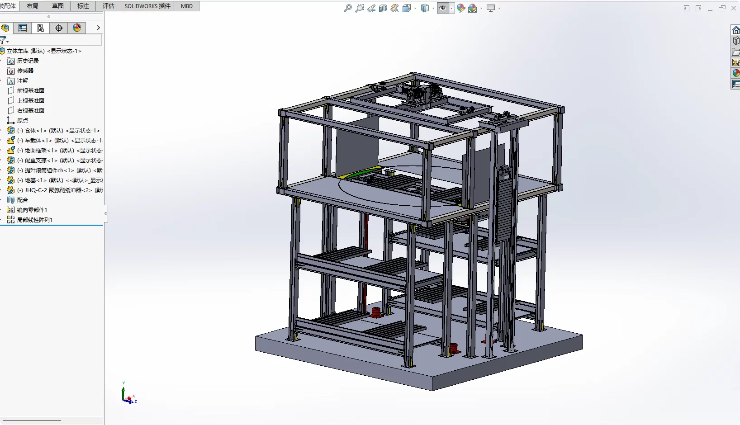Open the File Explorer task pane tab

tap(736, 52)
